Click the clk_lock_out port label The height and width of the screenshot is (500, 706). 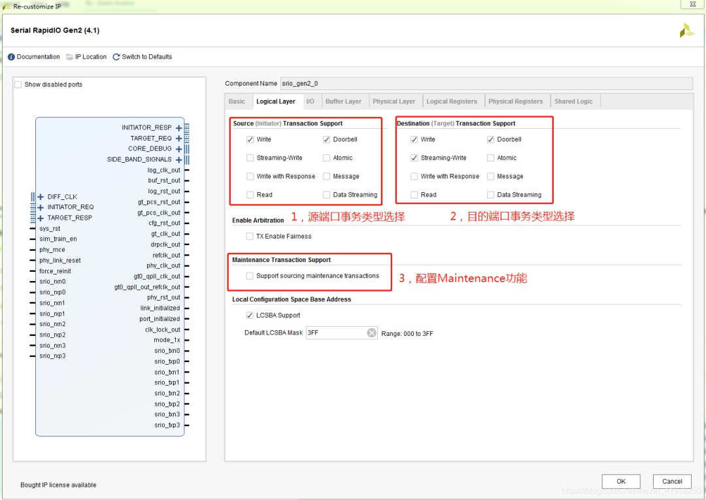[x=163, y=330]
